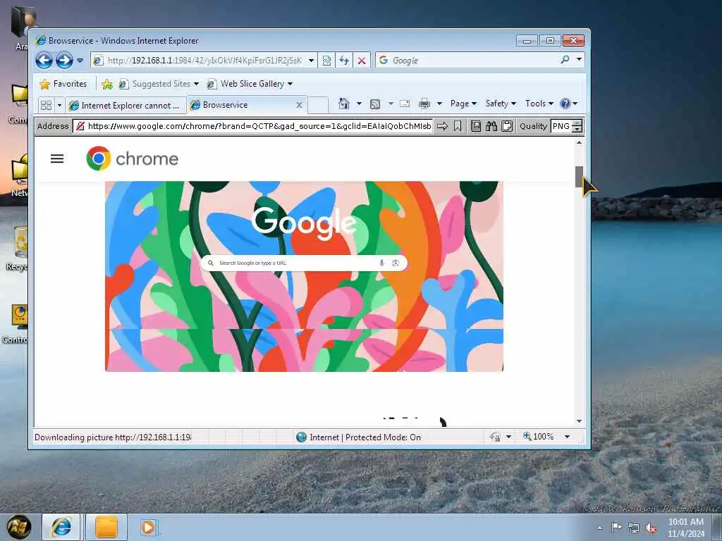
Task: Open the zoom level 100% button
Action: [x=538, y=436]
